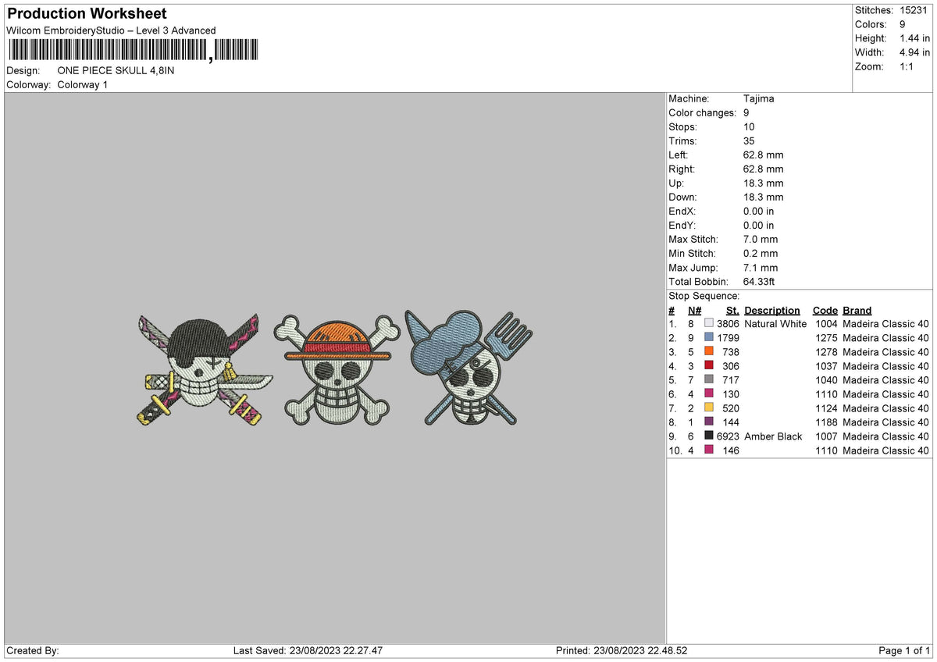Select the Amber Black thread swatch
This screenshot has height=662, width=937.
click(x=708, y=436)
